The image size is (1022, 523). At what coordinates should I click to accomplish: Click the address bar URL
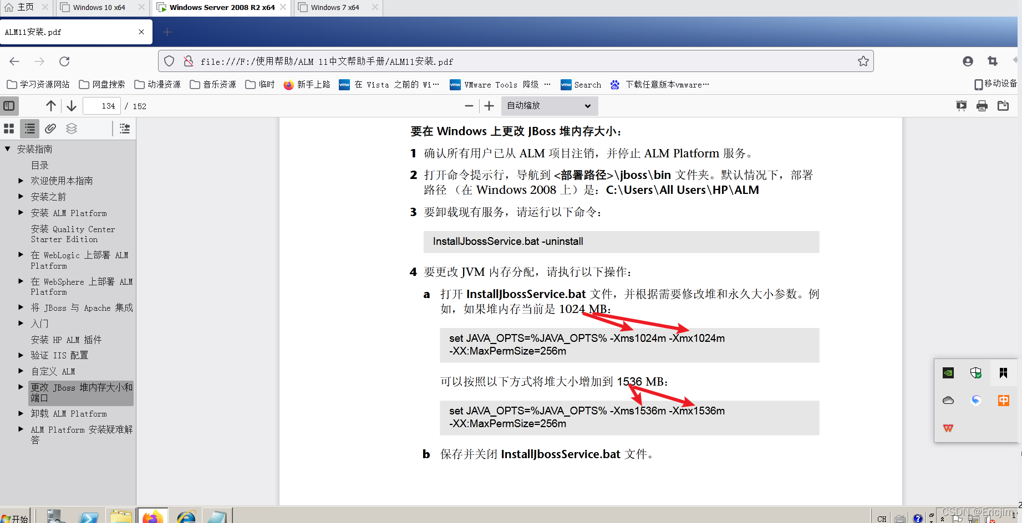(327, 61)
